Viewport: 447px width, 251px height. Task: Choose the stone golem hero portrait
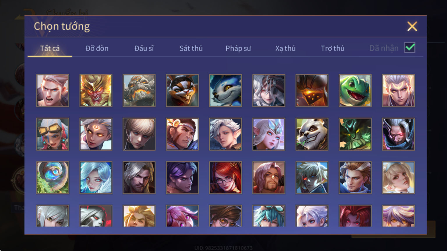pyautogui.click(x=139, y=90)
